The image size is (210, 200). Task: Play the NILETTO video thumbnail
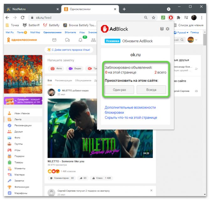pos(100,128)
